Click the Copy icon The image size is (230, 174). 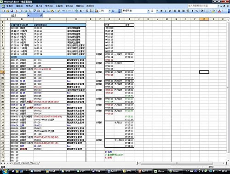click(x=48, y=11)
